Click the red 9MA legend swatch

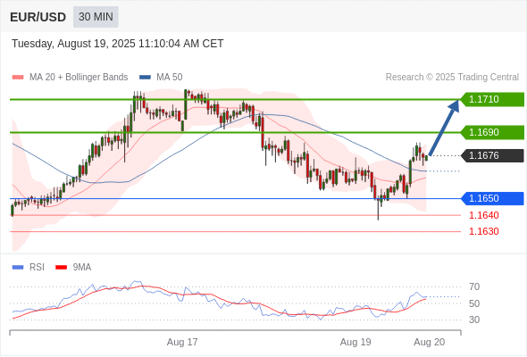point(61,268)
